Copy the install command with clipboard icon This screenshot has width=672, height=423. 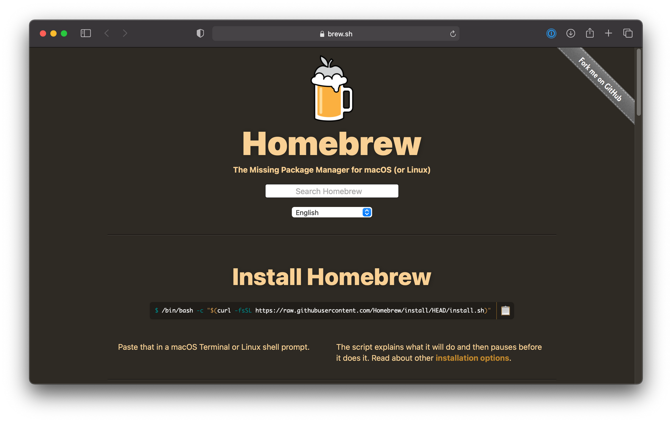pos(505,311)
